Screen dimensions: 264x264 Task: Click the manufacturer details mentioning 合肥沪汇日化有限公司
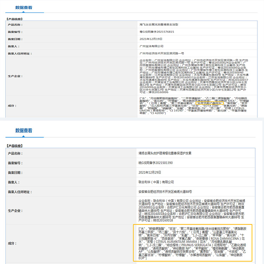[192, 210]
